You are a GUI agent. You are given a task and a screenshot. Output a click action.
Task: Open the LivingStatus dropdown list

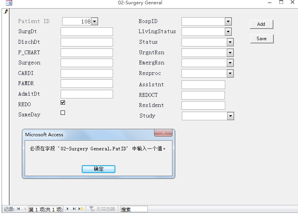click(x=228, y=32)
